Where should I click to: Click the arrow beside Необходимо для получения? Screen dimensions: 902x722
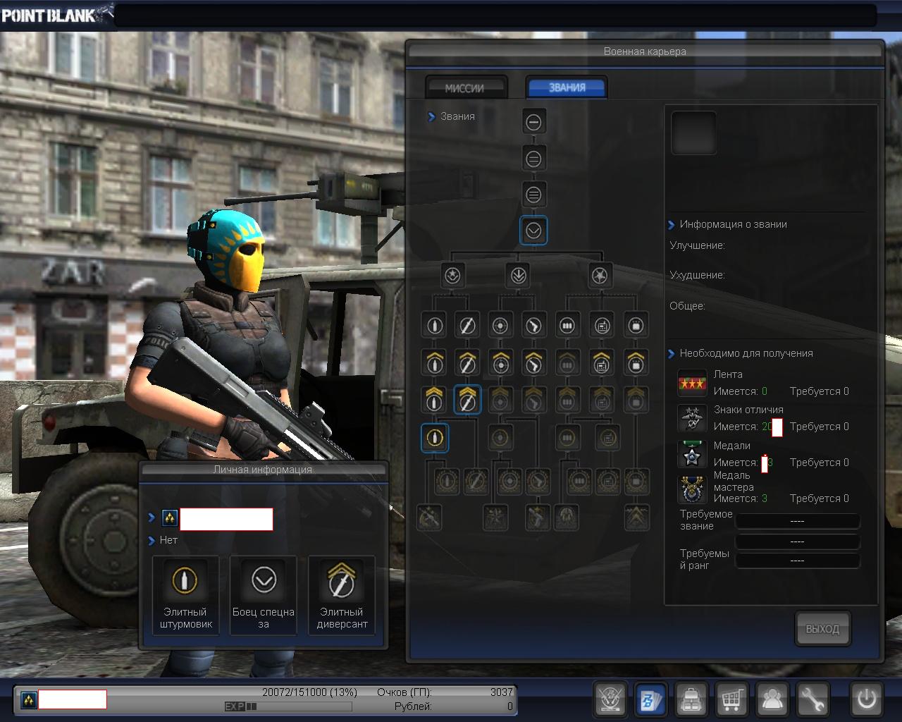point(671,354)
